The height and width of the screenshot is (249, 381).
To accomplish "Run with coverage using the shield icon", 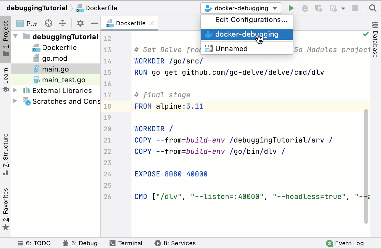I will coord(319,8).
